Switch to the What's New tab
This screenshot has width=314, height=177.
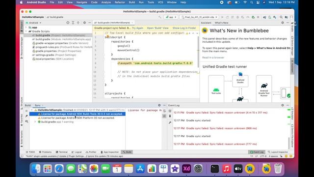[x=221, y=23]
